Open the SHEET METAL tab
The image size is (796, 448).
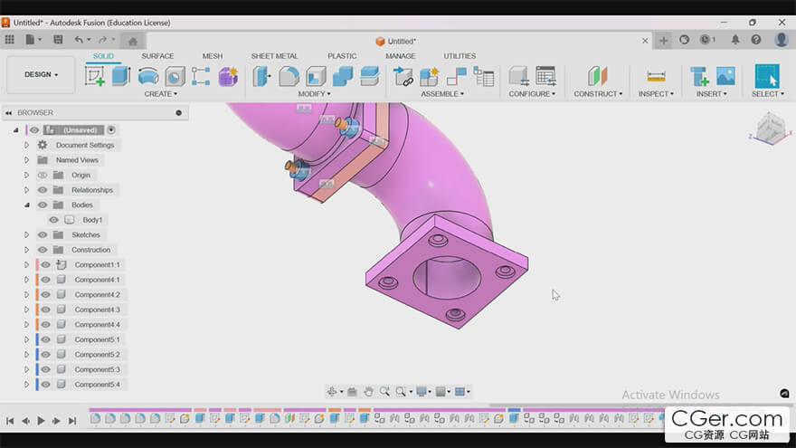[274, 56]
